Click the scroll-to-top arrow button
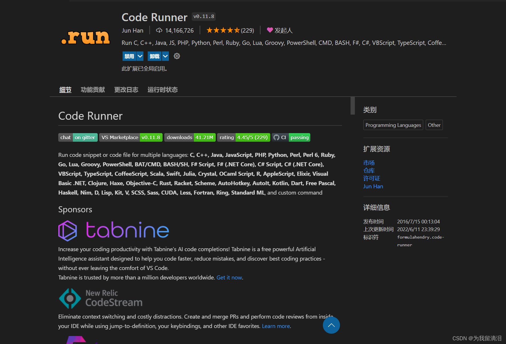Screen dimensions: 506x344 point(331,325)
